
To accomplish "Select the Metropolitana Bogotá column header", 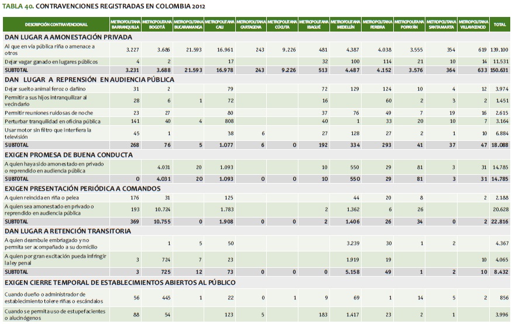I will tap(157, 25).
